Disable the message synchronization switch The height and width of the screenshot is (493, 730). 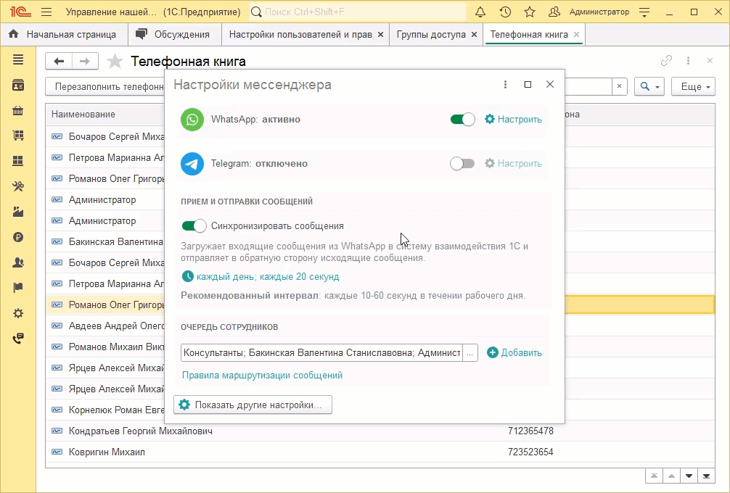pos(194,226)
